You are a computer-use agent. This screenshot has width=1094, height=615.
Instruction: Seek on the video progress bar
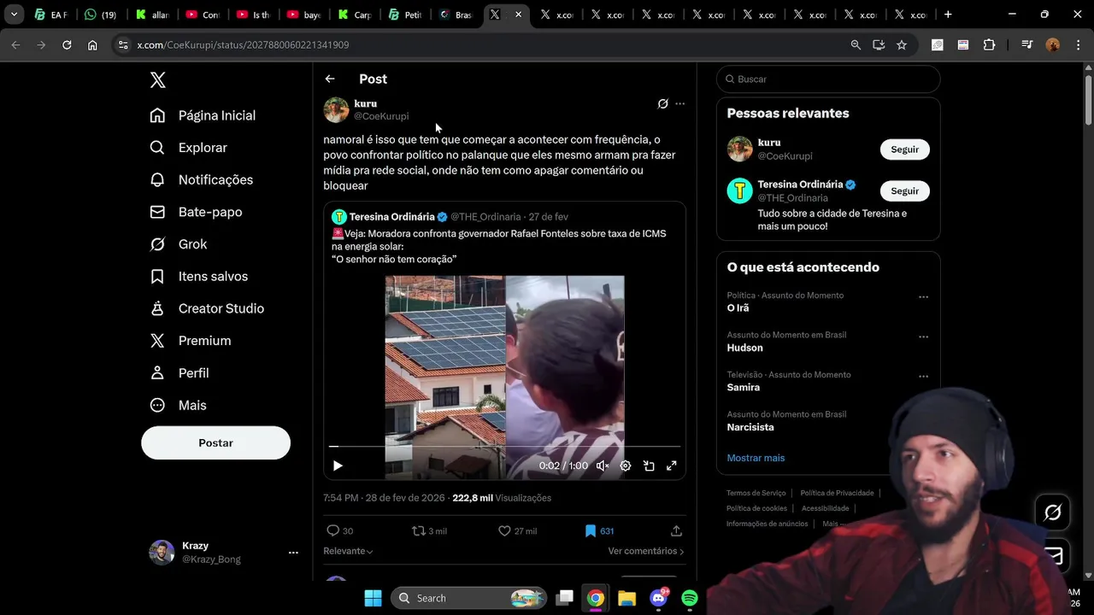[504, 446]
